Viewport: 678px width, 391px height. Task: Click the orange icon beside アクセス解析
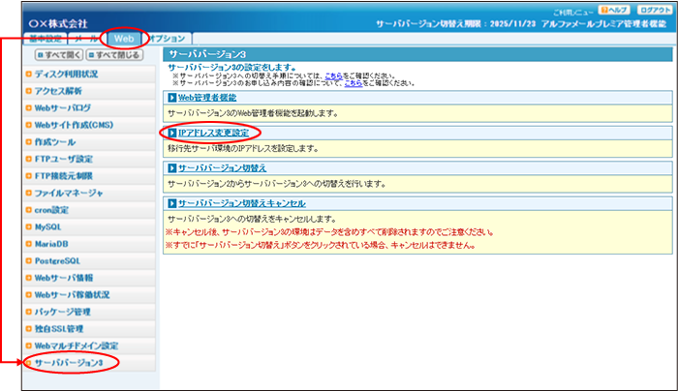coord(28,91)
